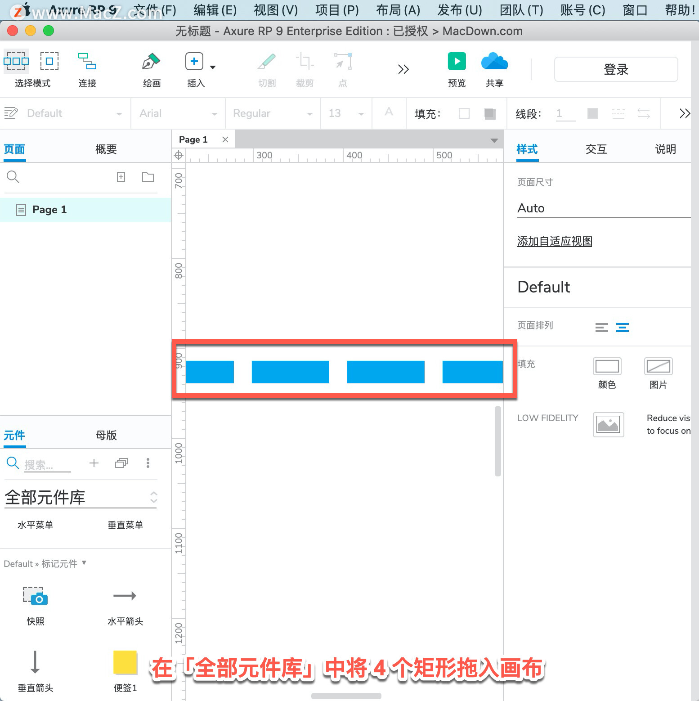This screenshot has width=699, height=701.
Task: Select the 绘画 pen tool
Action: pyautogui.click(x=152, y=61)
